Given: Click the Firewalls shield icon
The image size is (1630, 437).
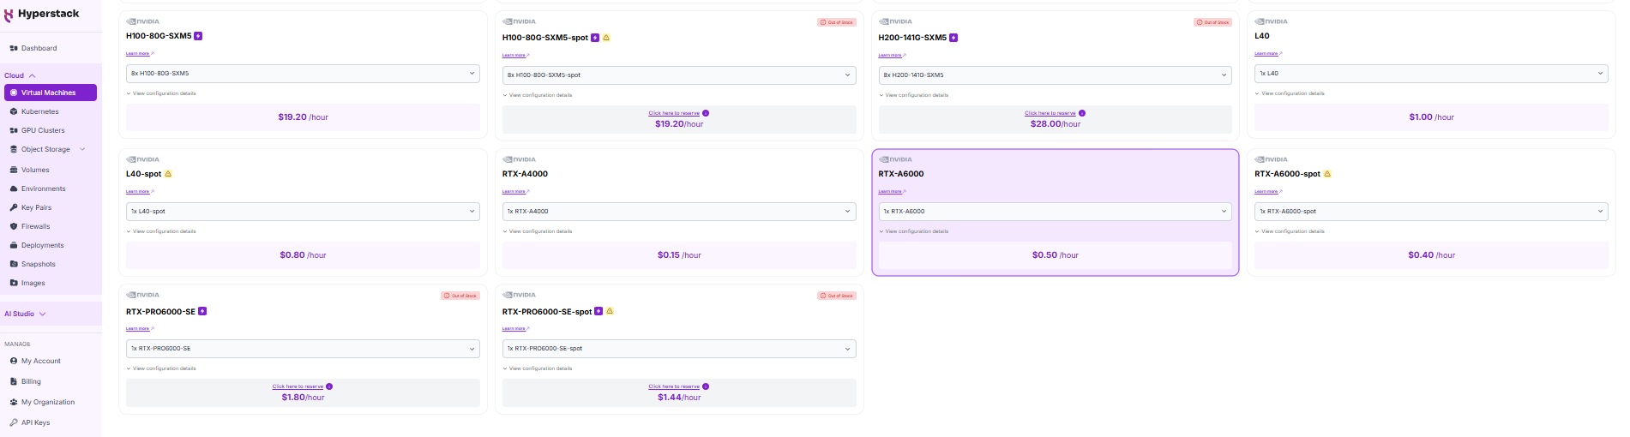Looking at the screenshot, I should click(x=14, y=226).
